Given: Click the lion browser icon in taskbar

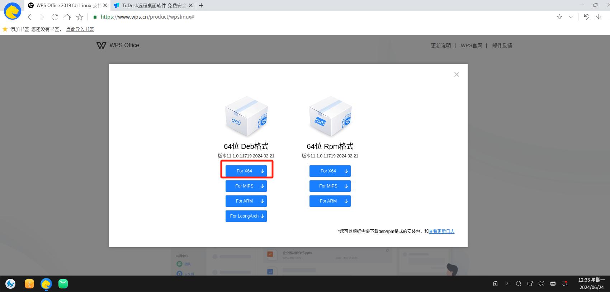Looking at the screenshot, I should point(46,284).
